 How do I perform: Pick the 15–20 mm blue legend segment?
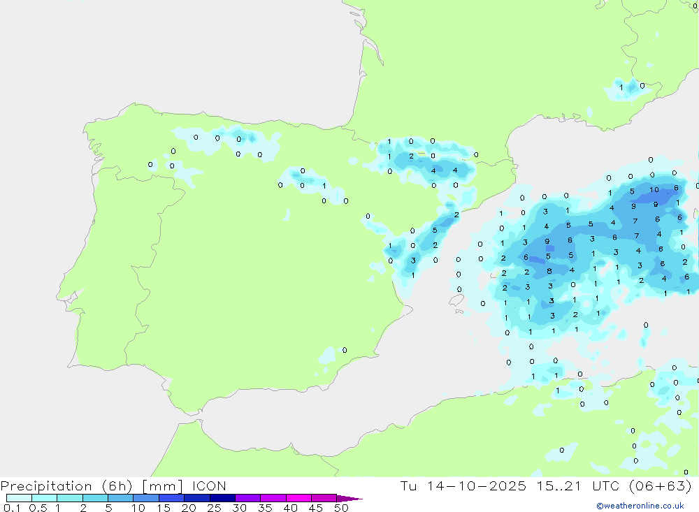tap(172, 498)
